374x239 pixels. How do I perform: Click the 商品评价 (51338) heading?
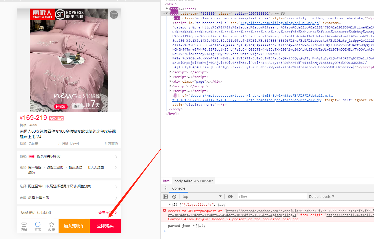point(36,212)
